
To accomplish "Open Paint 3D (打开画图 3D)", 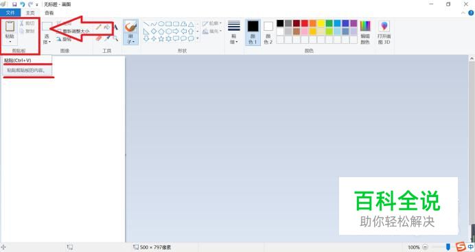I will point(384,32).
